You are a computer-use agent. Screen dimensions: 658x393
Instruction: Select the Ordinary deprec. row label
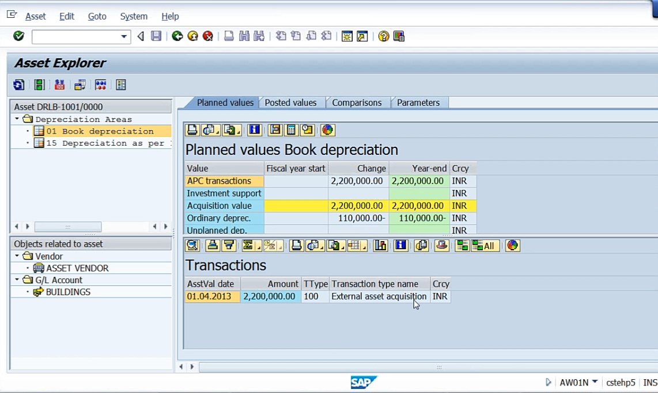pos(224,218)
